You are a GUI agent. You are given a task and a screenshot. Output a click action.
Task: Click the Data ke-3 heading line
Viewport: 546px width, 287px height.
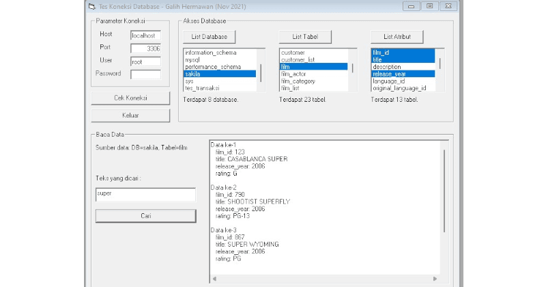tap(224, 230)
